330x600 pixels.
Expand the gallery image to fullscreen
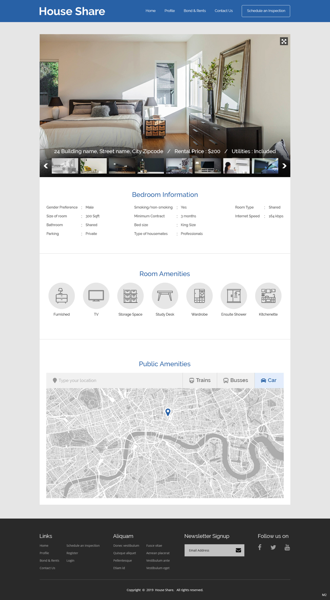tap(284, 41)
